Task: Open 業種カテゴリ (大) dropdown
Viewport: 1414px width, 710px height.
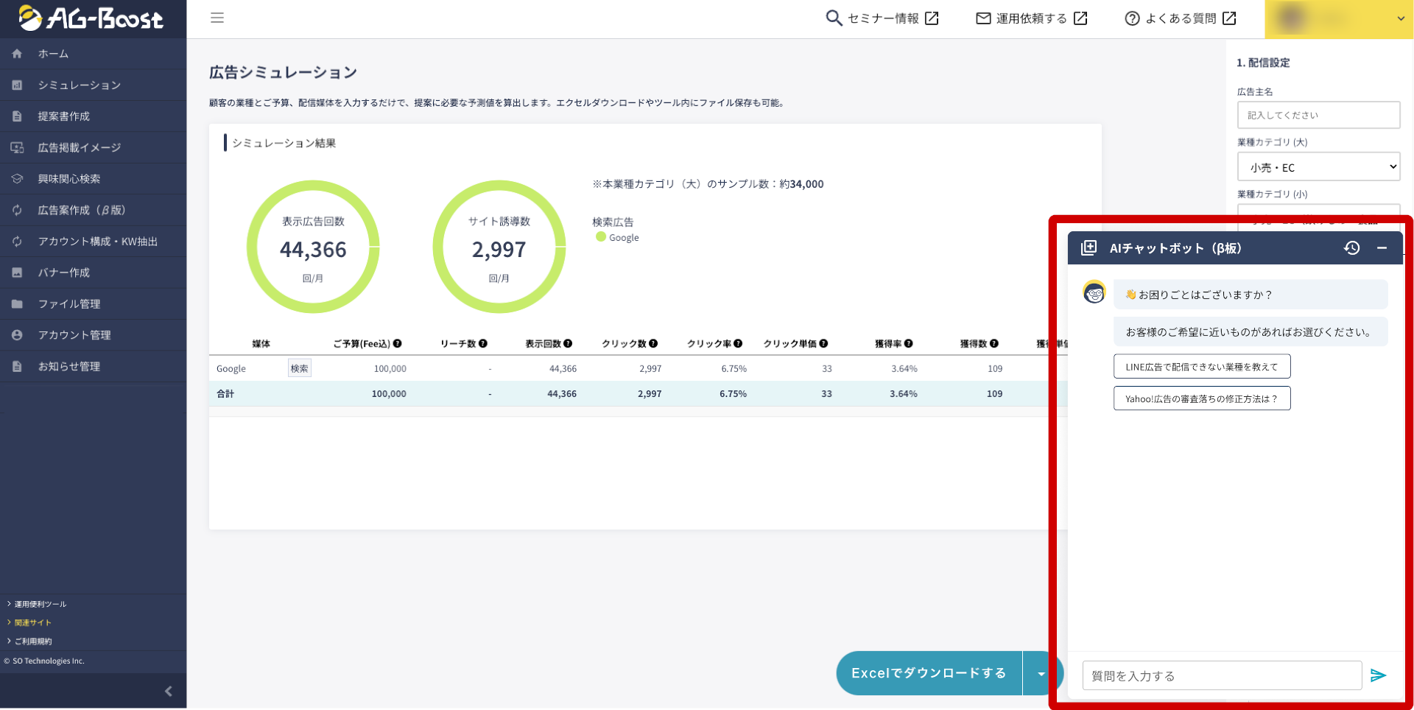Action: [1318, 167]
